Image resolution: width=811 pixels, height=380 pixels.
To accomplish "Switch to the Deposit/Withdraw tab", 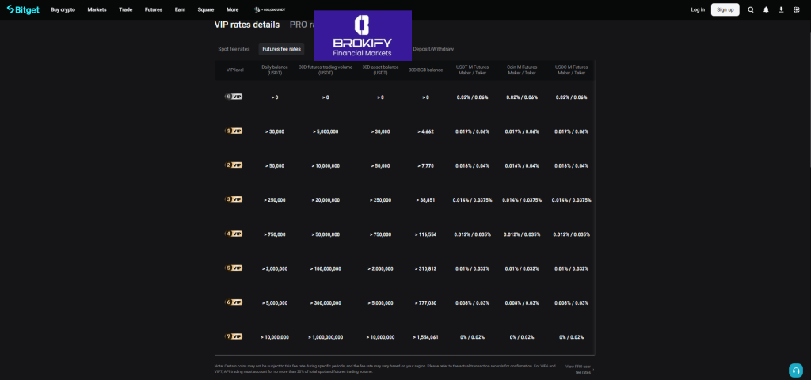I will coord(433,49).
